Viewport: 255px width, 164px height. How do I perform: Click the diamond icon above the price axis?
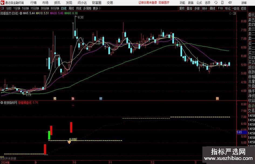(x=230, y=13)
